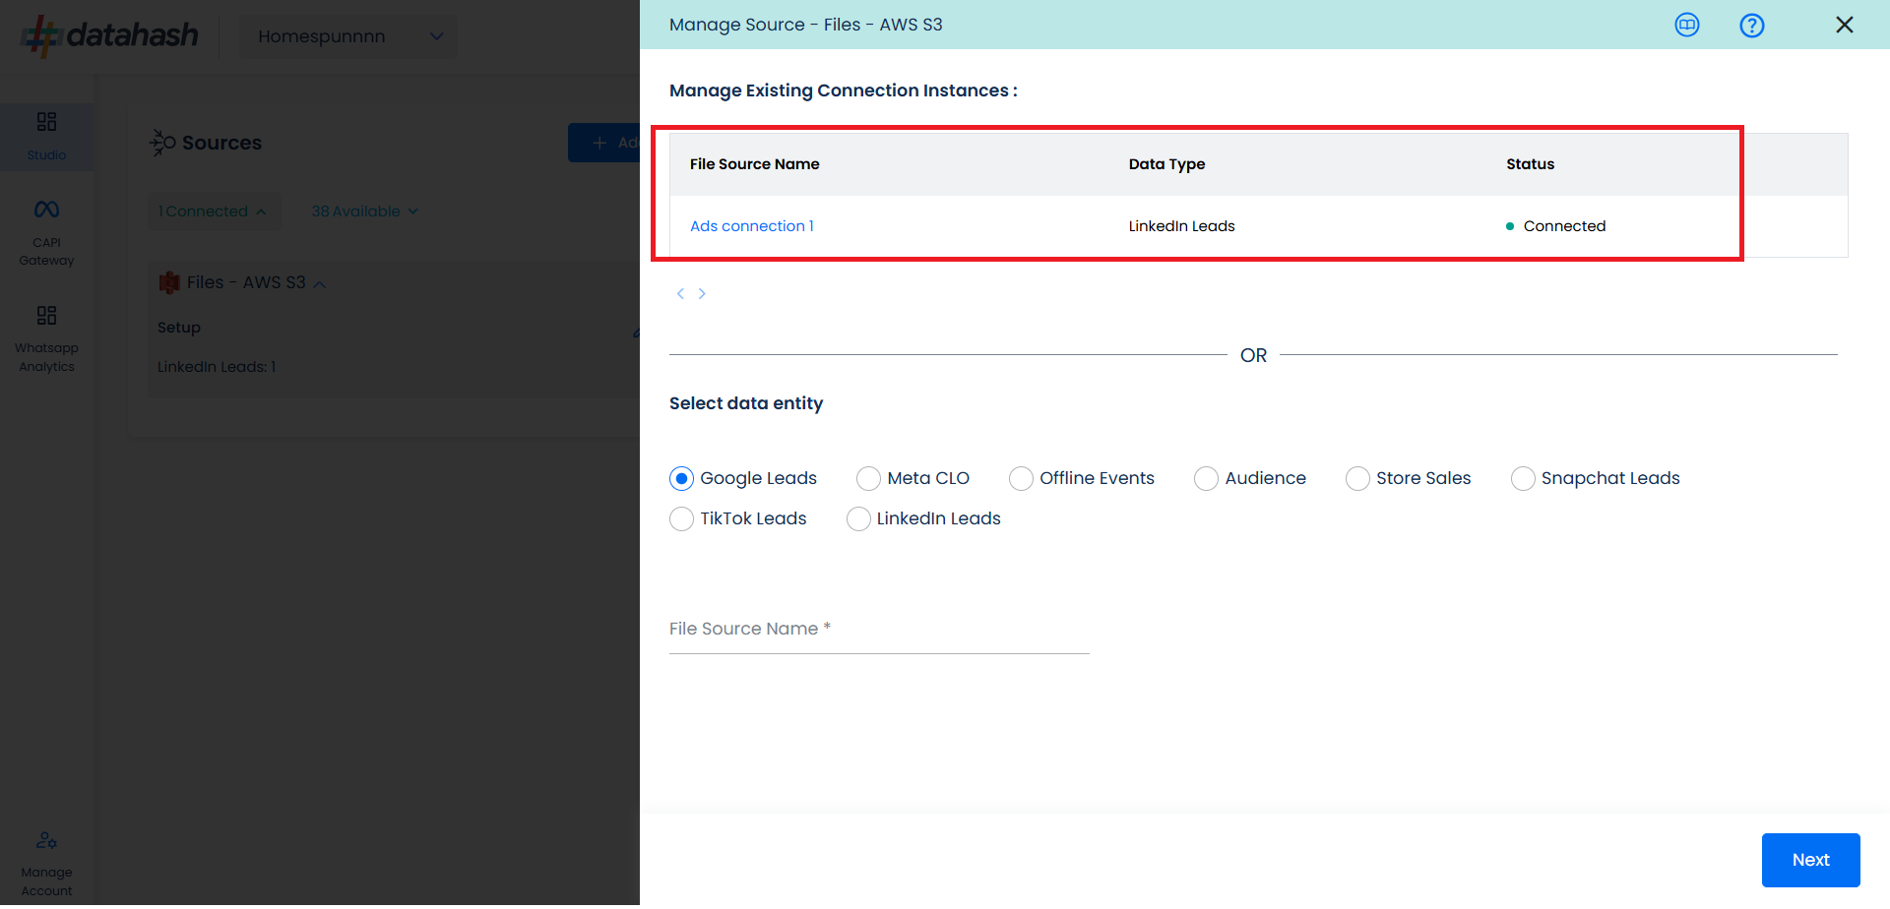Open Whatsapp Analytics in sidebar
The image size is (1890, 909).
point(46,339)
